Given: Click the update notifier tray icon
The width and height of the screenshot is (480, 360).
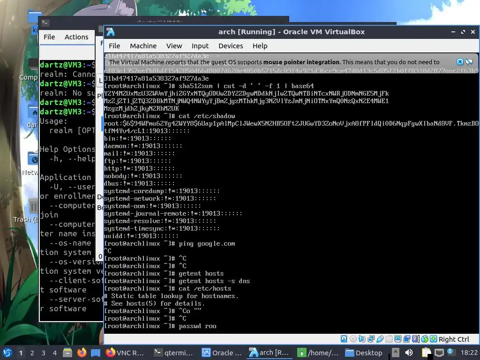Looking at the screenshot, I should coord(450,352).
